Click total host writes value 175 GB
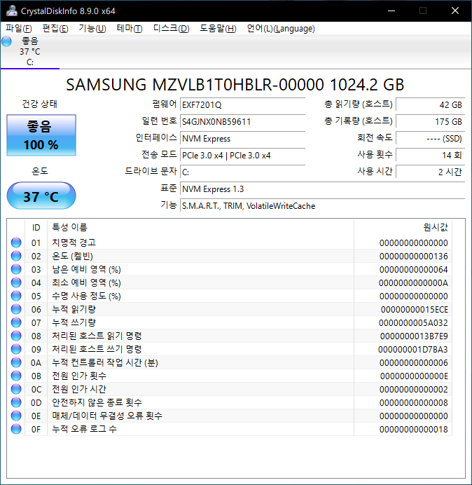 pyautogui.click(x=430, y=121)
